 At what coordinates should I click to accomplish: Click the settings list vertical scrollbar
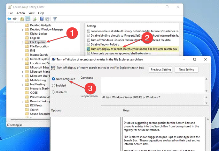(182, 38)
